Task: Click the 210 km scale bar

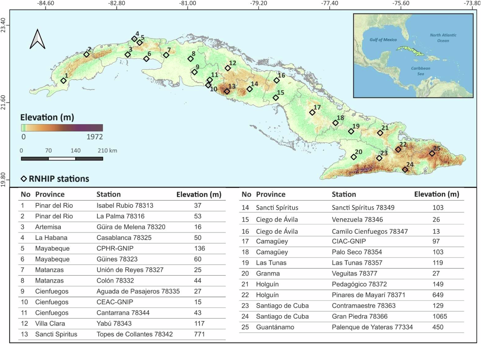Action: [62, 159]
